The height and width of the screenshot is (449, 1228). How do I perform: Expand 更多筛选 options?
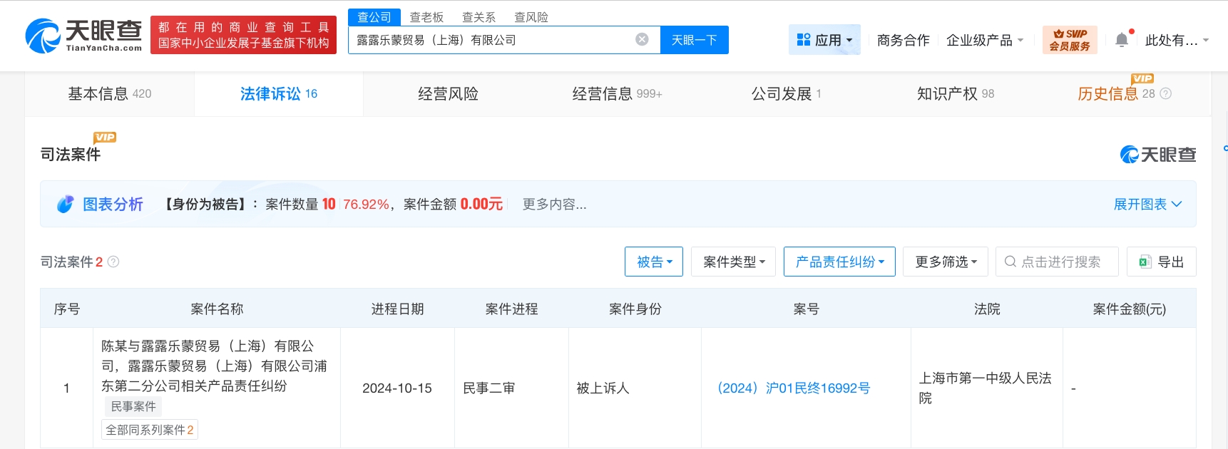(945, 262)
